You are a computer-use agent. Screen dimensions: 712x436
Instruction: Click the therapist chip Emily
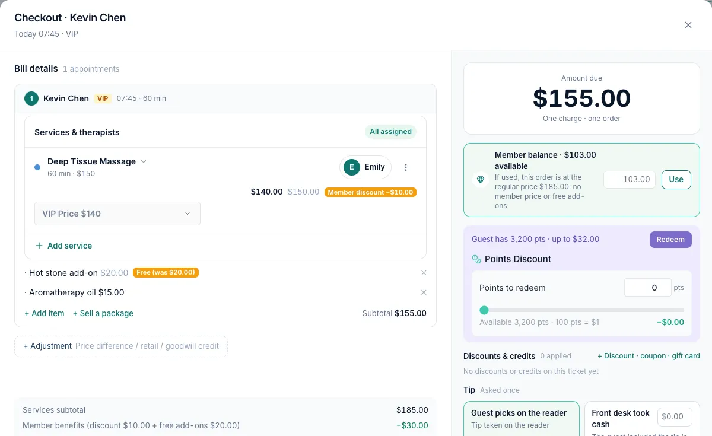click(x=365, y=167)
